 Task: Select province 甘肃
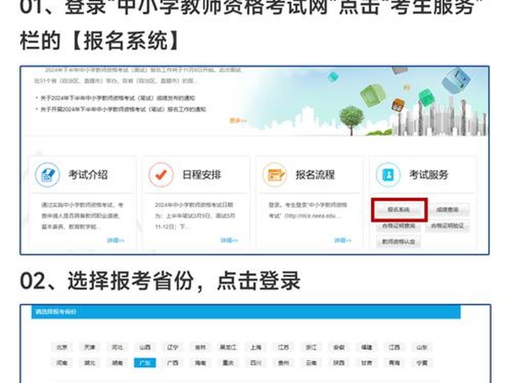367,363
